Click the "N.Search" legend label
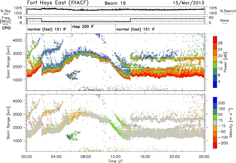This screenshot has width=236, height=163. [x=228, y=11]
